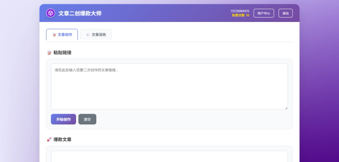Clear the input with 清空 button
Screen dimensions: 339x162
click(x=87, y=119)
